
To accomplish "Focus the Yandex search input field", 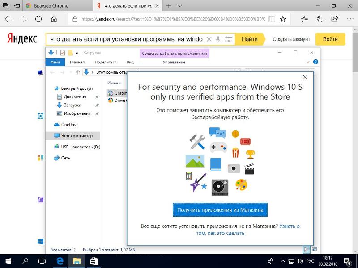I will [127, 39].
